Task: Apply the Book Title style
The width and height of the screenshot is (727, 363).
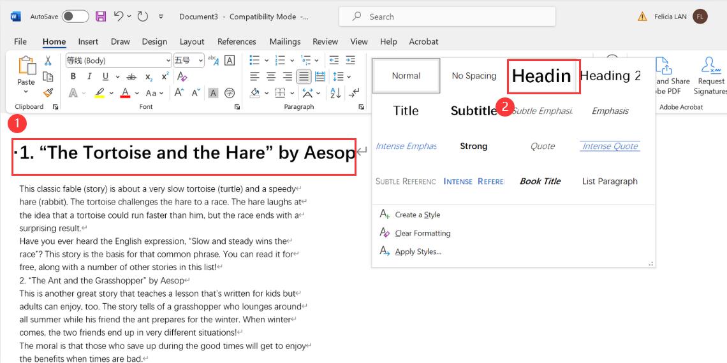Action: pyautogui.click(x=540, y=181)
